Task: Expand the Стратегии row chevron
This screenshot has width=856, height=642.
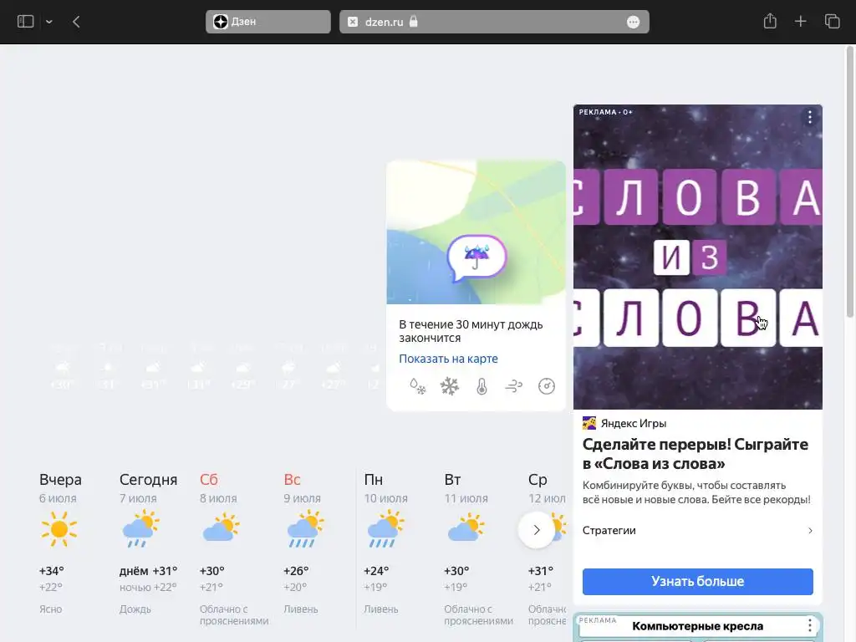Action: point(810,531)
